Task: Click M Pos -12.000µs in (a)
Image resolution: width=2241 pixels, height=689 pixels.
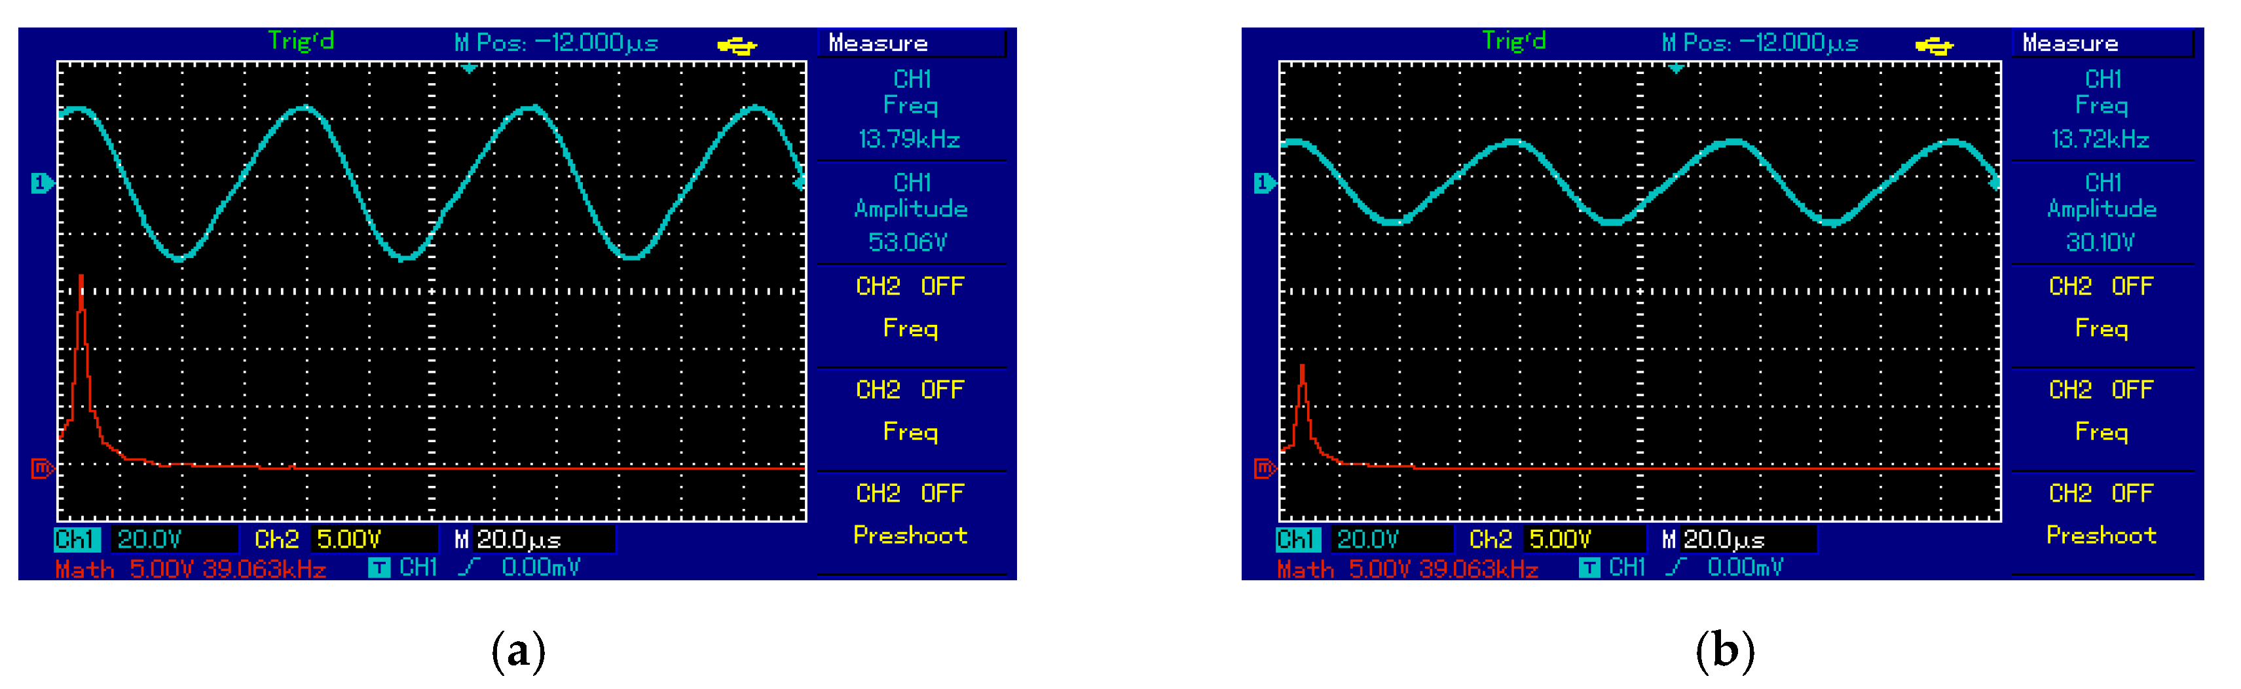Action: coord(557,43)
